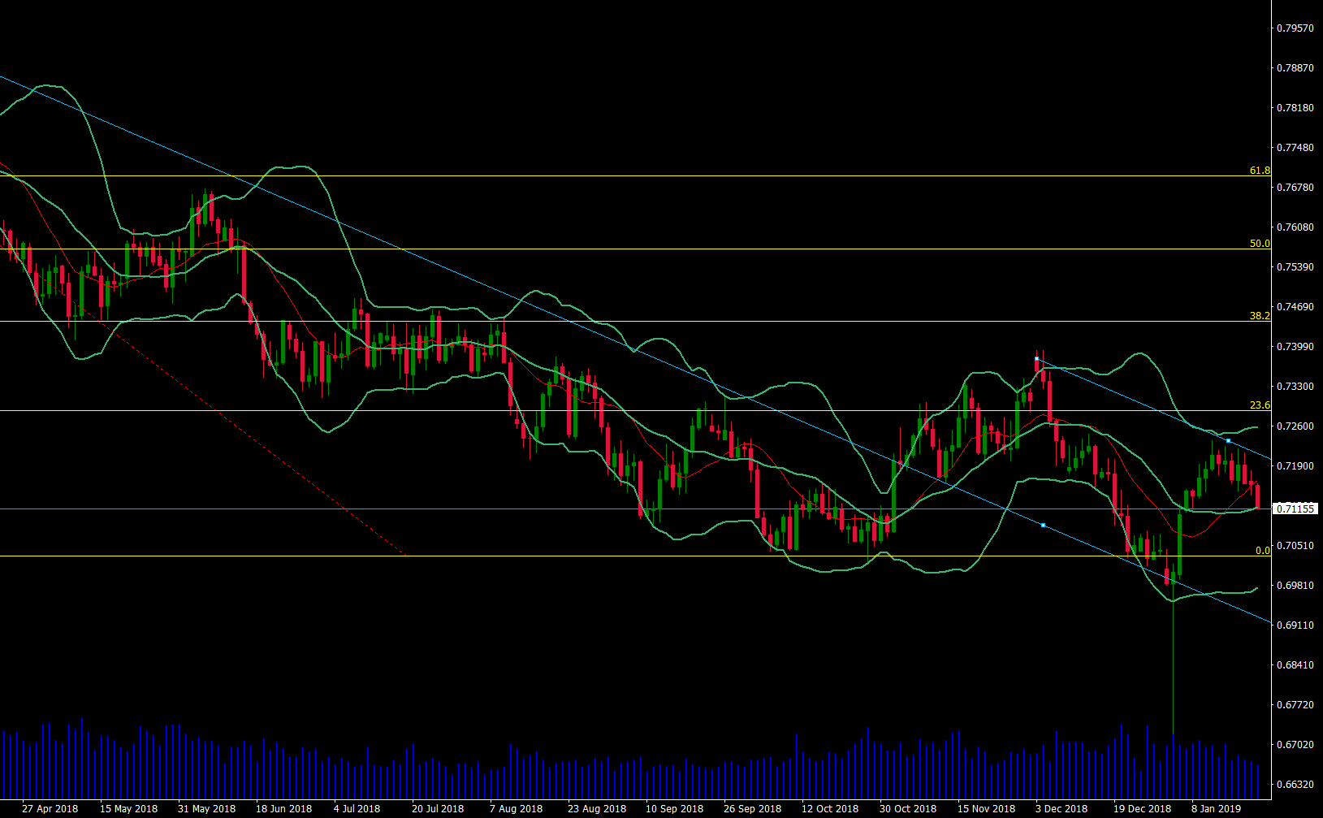The image size is (1323, 818).
Task: Click the 23 Aug 2018 date label
Action: tap(597, 809)
